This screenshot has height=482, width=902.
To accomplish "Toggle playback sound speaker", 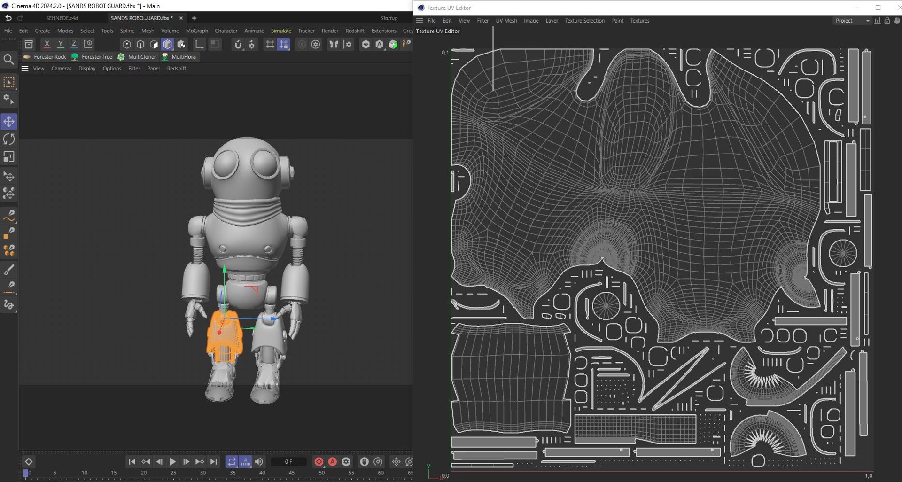I will pos(259,462).
